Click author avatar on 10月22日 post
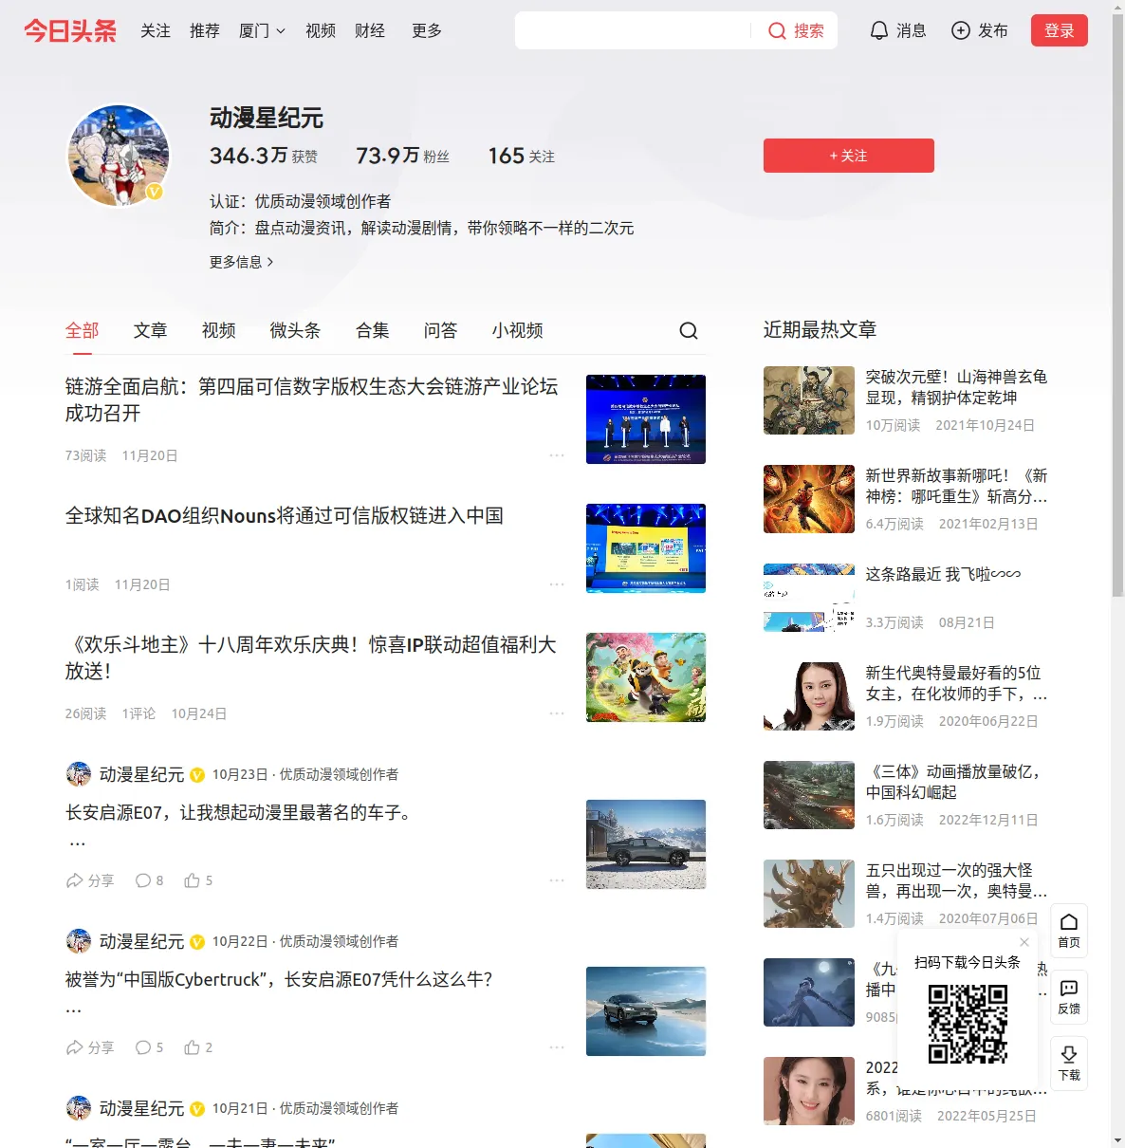This screenshot has height=1148, width=1125. (x=79, y=941)
